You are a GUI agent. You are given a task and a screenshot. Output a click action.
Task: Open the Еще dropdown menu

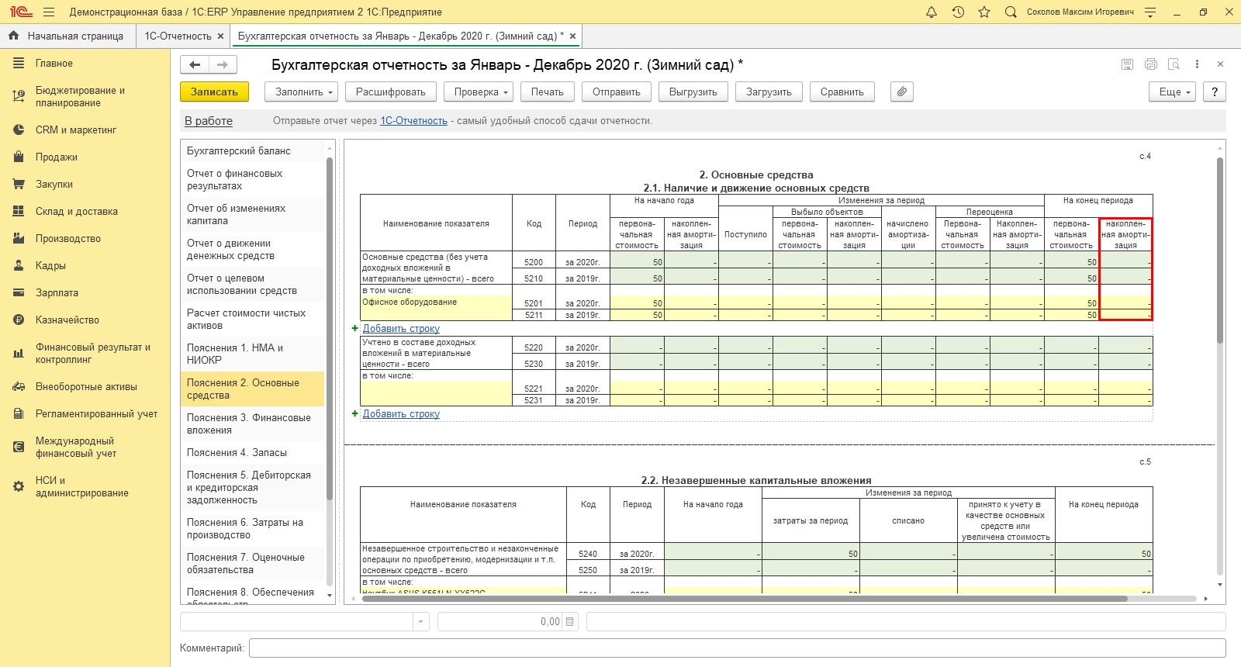pyautogui.click(x=1174, y=92)
